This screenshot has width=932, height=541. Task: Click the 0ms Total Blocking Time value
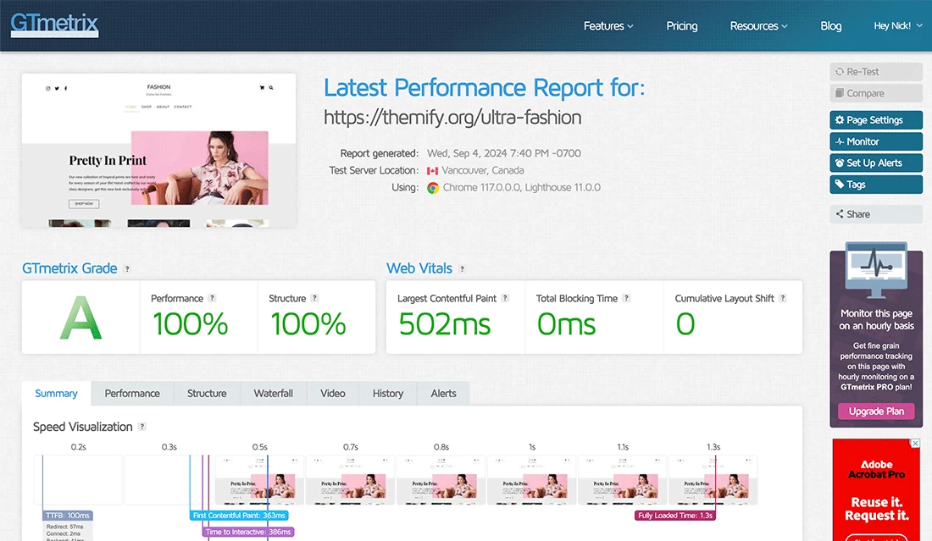click(x=566, y=324)
